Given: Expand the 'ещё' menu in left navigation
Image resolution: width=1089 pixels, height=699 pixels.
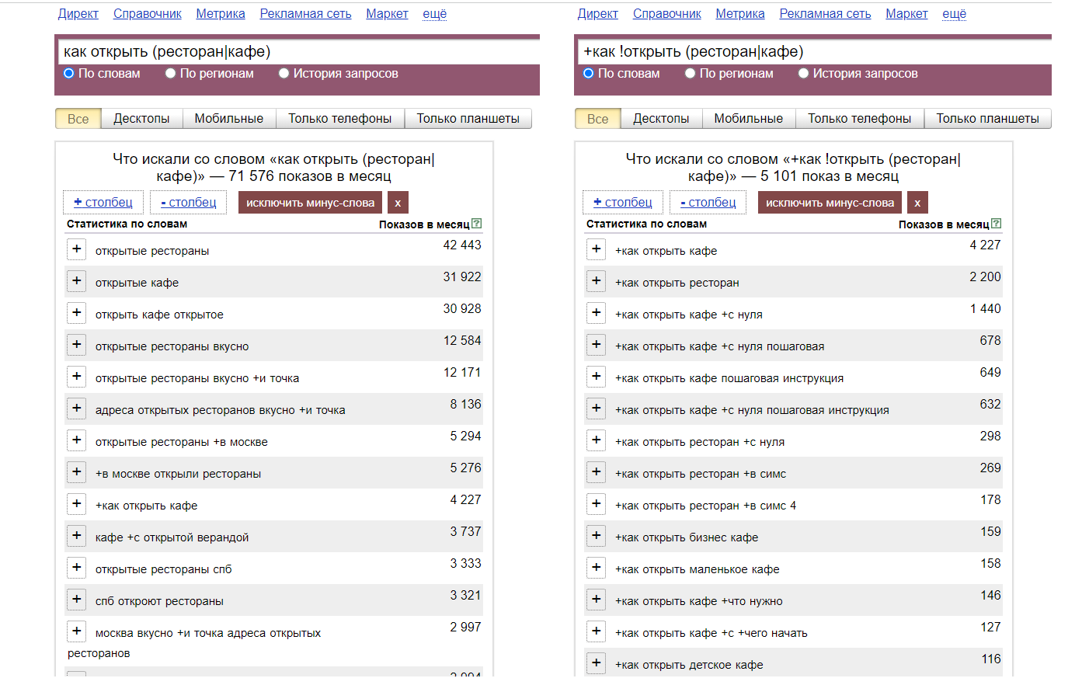Looking at the screenshot, I should pyautogui.click(x=435, y=13).
